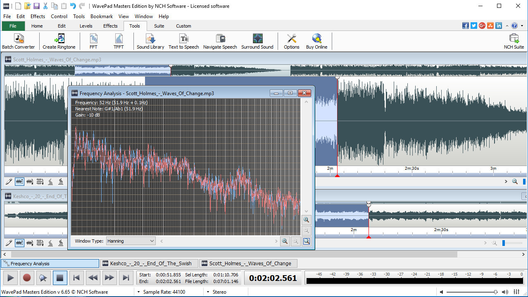Start the Text to Speech tool
This screenshot has height=297, width=528.
click(184, 42)
